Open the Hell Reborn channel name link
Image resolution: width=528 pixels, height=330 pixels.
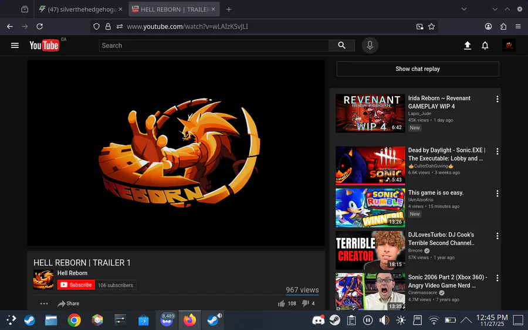click(72, 273)
